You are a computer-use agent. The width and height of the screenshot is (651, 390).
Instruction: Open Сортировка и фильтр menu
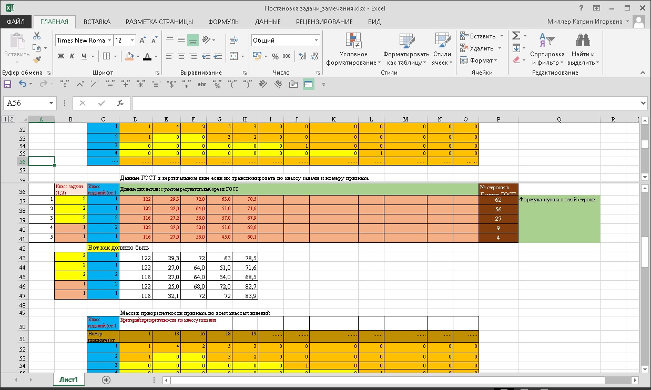coord(547,49)
